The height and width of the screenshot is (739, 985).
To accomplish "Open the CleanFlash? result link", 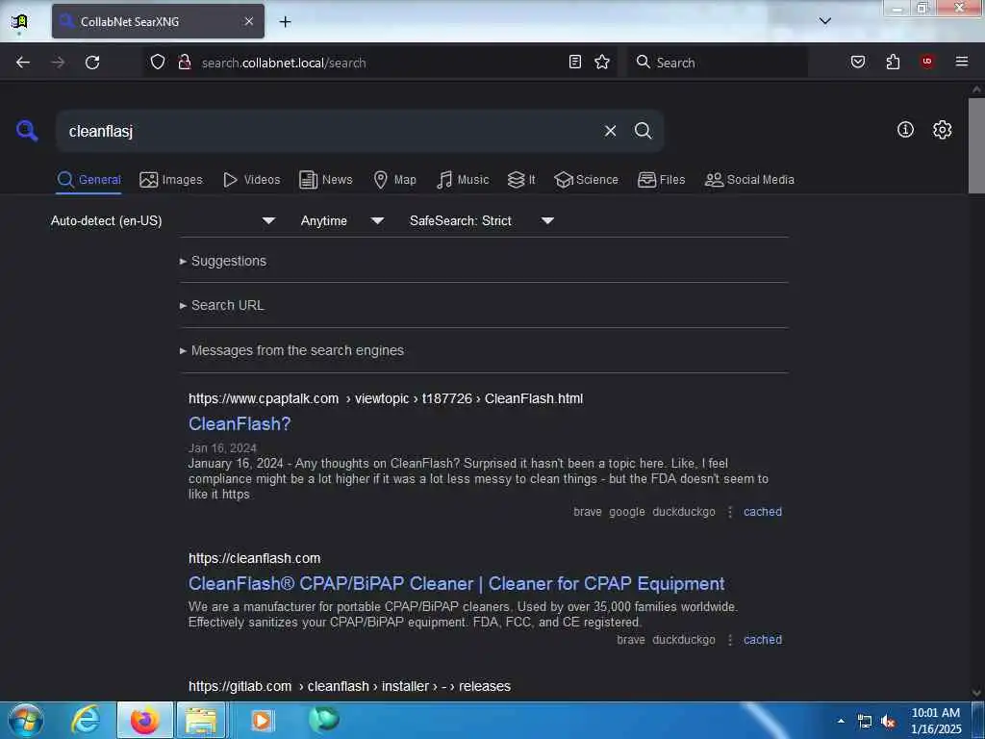I will [x=240, y=423].
